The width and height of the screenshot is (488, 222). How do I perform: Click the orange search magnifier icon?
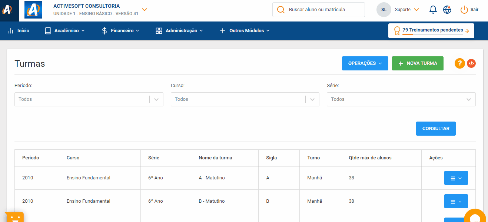coord(281,10)
